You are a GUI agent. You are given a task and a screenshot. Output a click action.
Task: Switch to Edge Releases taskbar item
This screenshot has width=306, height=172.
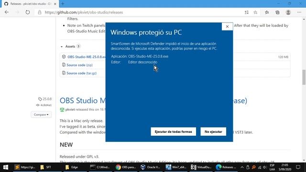[226, 167]
